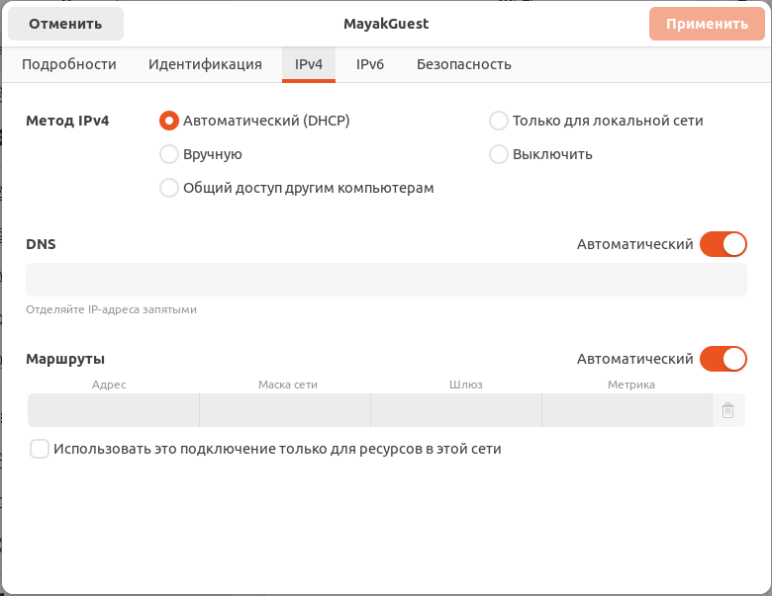The image size is (772, 596).
Task: Click the DNS section heading
Action: coord(41,244)
